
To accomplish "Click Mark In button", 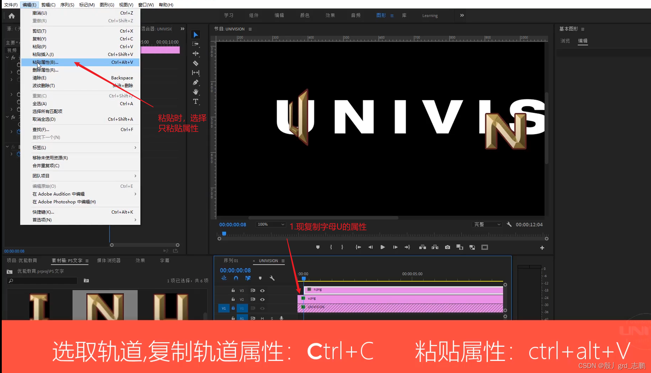I will (331, 247).
